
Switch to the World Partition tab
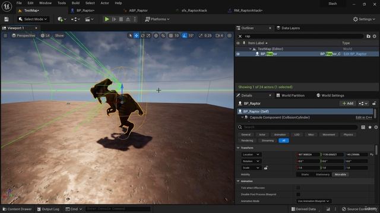(x=290, y=95)
